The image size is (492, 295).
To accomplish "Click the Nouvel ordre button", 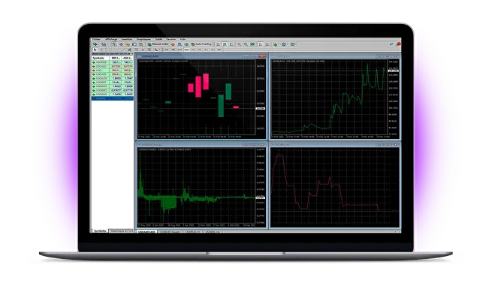I will click(x=158, y=44).
